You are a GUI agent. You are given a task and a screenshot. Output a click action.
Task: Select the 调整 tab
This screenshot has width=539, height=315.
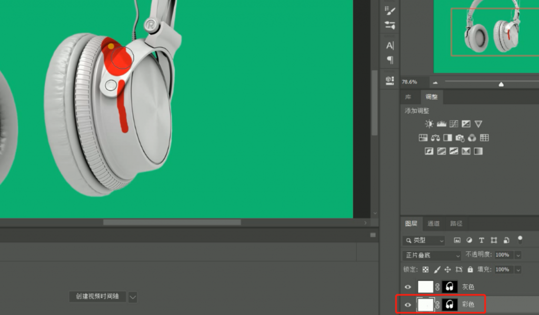[432, 97]
